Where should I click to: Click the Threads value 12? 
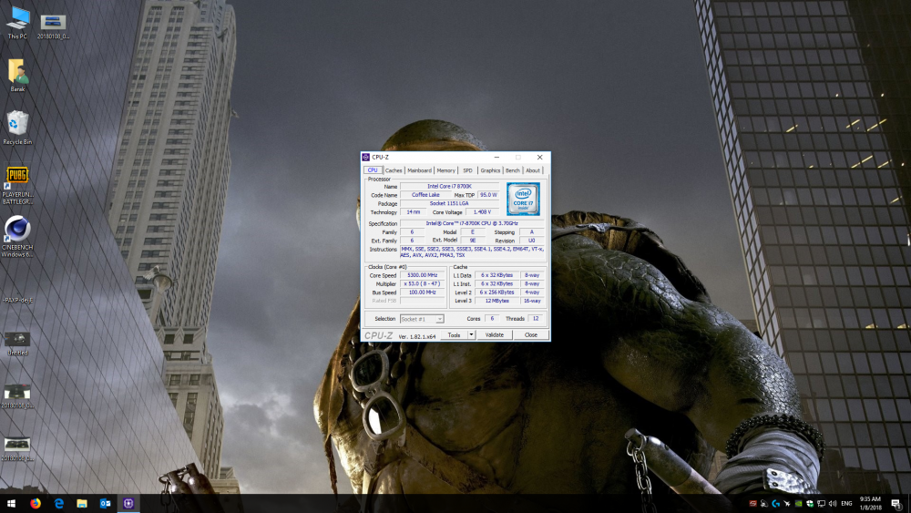[x=536, y=318]
